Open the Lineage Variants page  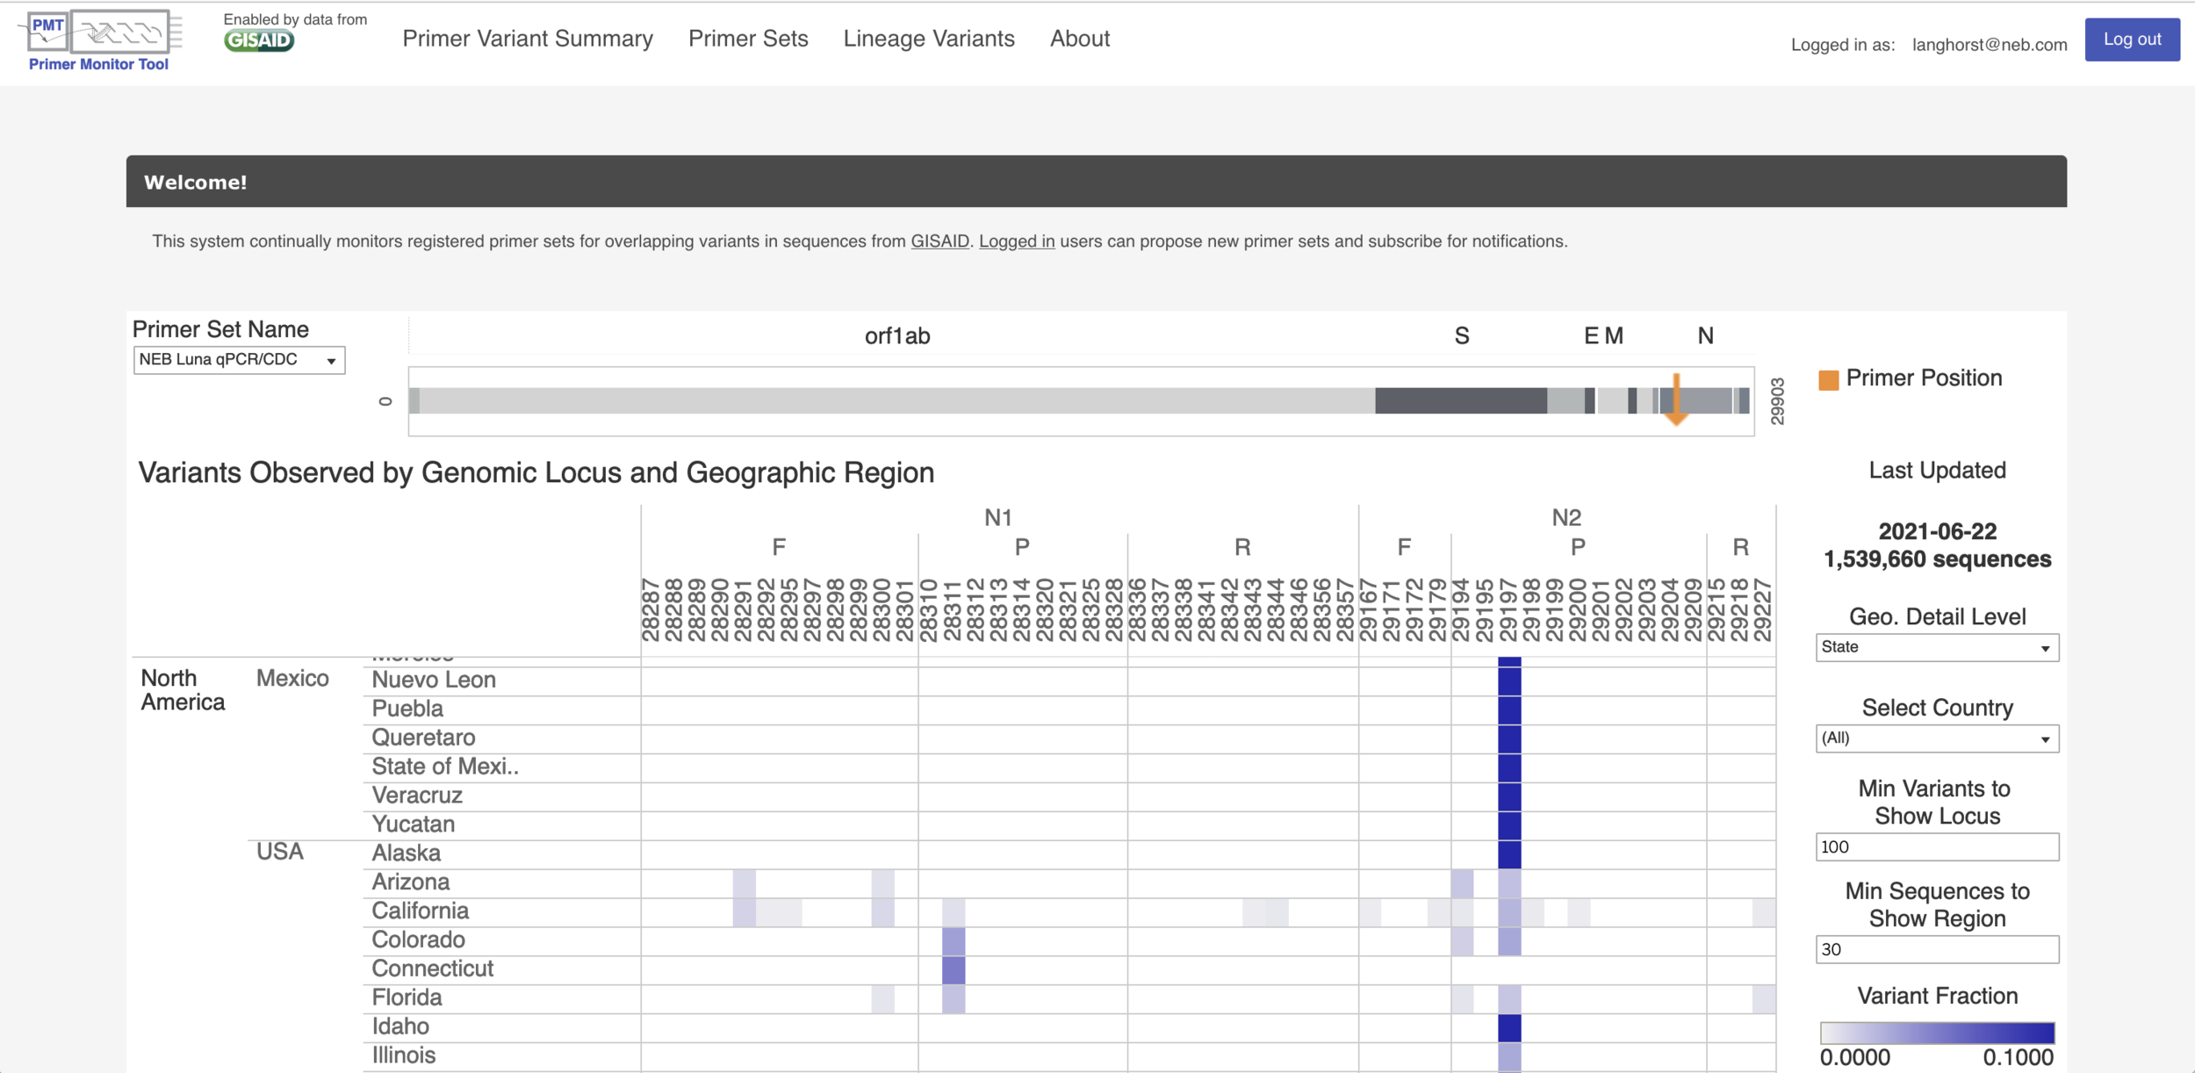pos(929,39)
